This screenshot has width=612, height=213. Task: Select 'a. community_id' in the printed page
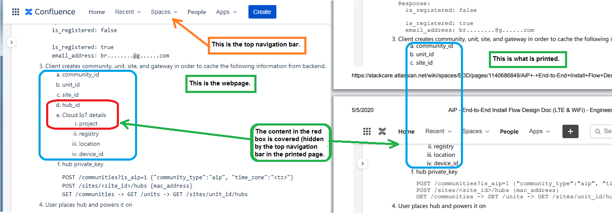(431, 46)
